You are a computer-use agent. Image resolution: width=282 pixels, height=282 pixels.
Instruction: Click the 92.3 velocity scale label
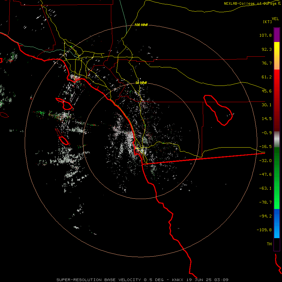tap(267, 49)
